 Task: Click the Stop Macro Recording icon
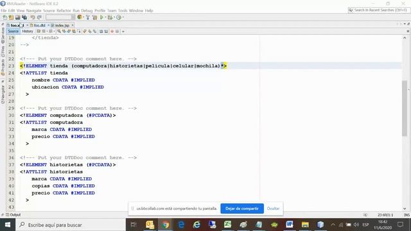117,31
